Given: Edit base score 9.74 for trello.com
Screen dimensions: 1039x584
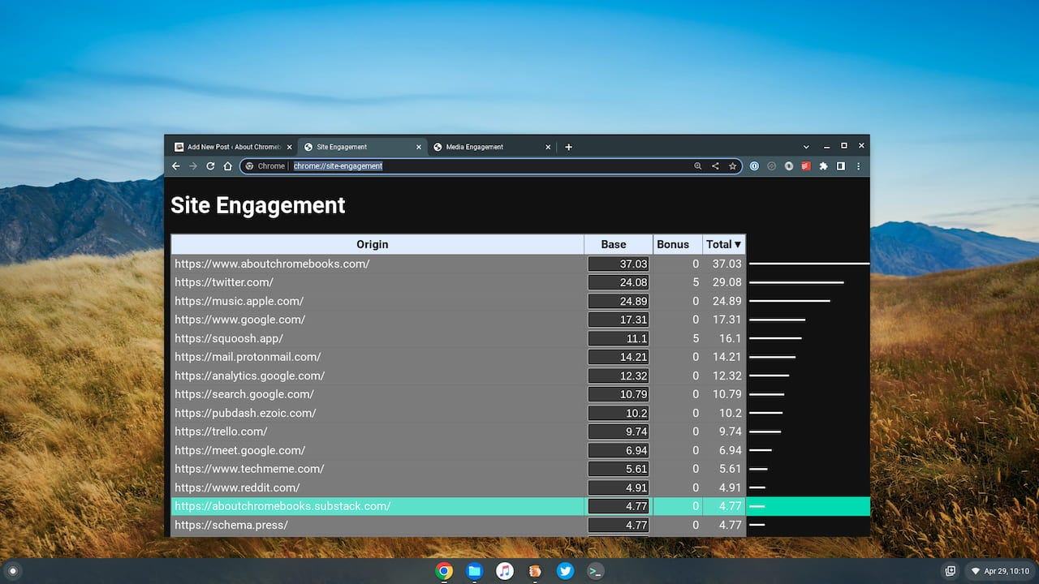Looking at the screenshot, I should pyautogui.click(x=619, y=432).
